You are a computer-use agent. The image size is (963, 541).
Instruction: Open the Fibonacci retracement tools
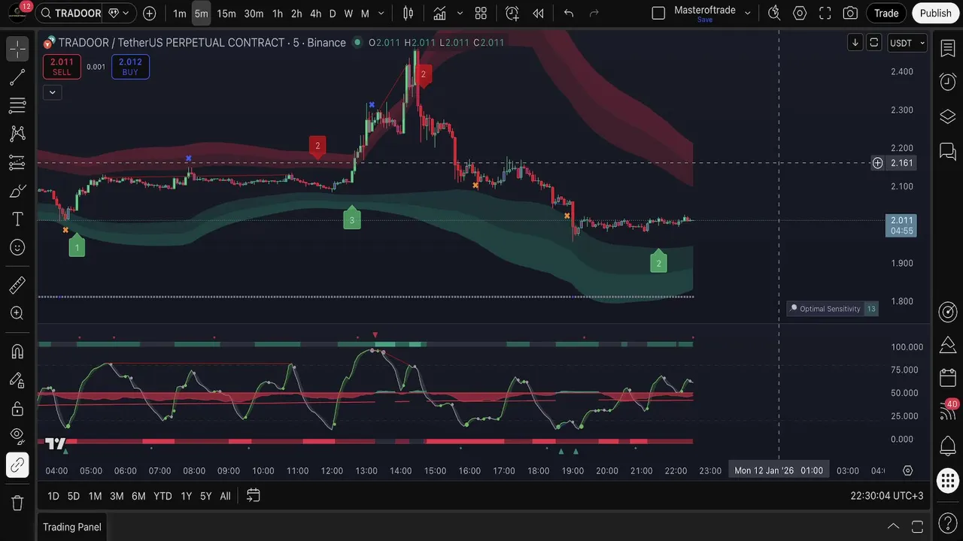point(17,105)
